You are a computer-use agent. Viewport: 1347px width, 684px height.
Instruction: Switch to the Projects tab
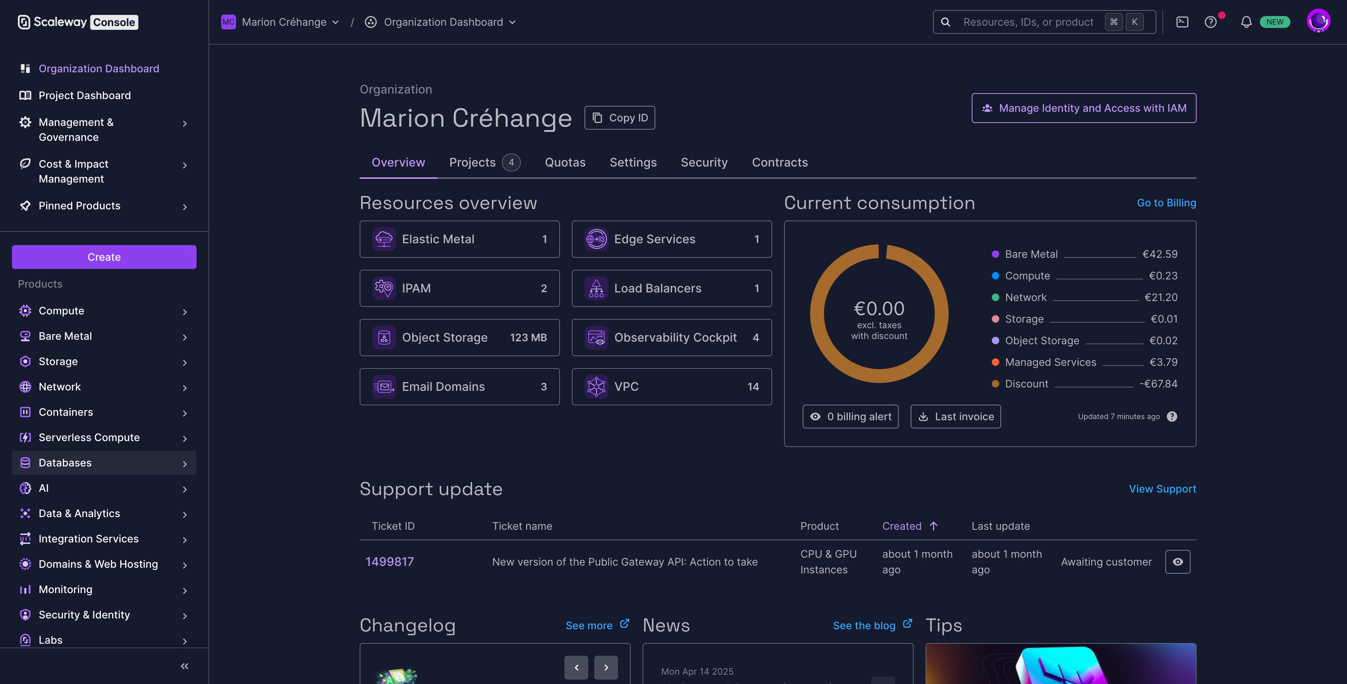pos(484,162)
